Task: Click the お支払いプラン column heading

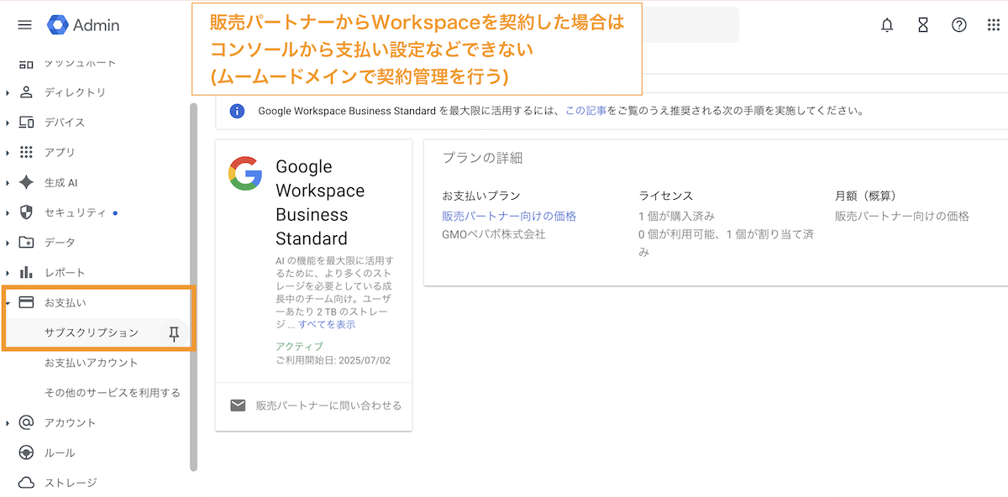Action: click(x=481, y=196)
